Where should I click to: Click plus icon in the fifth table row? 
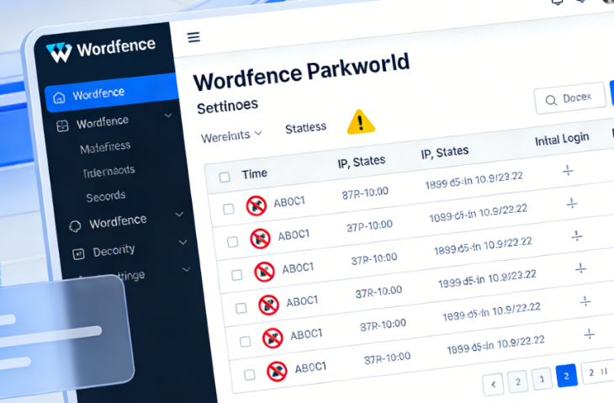(x=585, y=301)
